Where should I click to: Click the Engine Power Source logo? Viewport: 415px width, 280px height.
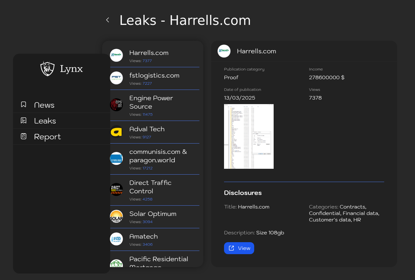pyautogui.click(x=116, y=105)
